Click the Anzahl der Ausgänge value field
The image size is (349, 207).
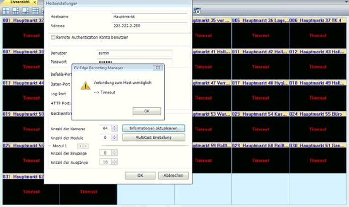[x=105, y=162]
